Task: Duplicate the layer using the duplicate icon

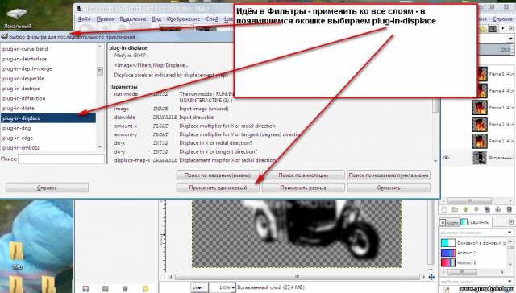Action: (x=487, y=209)
